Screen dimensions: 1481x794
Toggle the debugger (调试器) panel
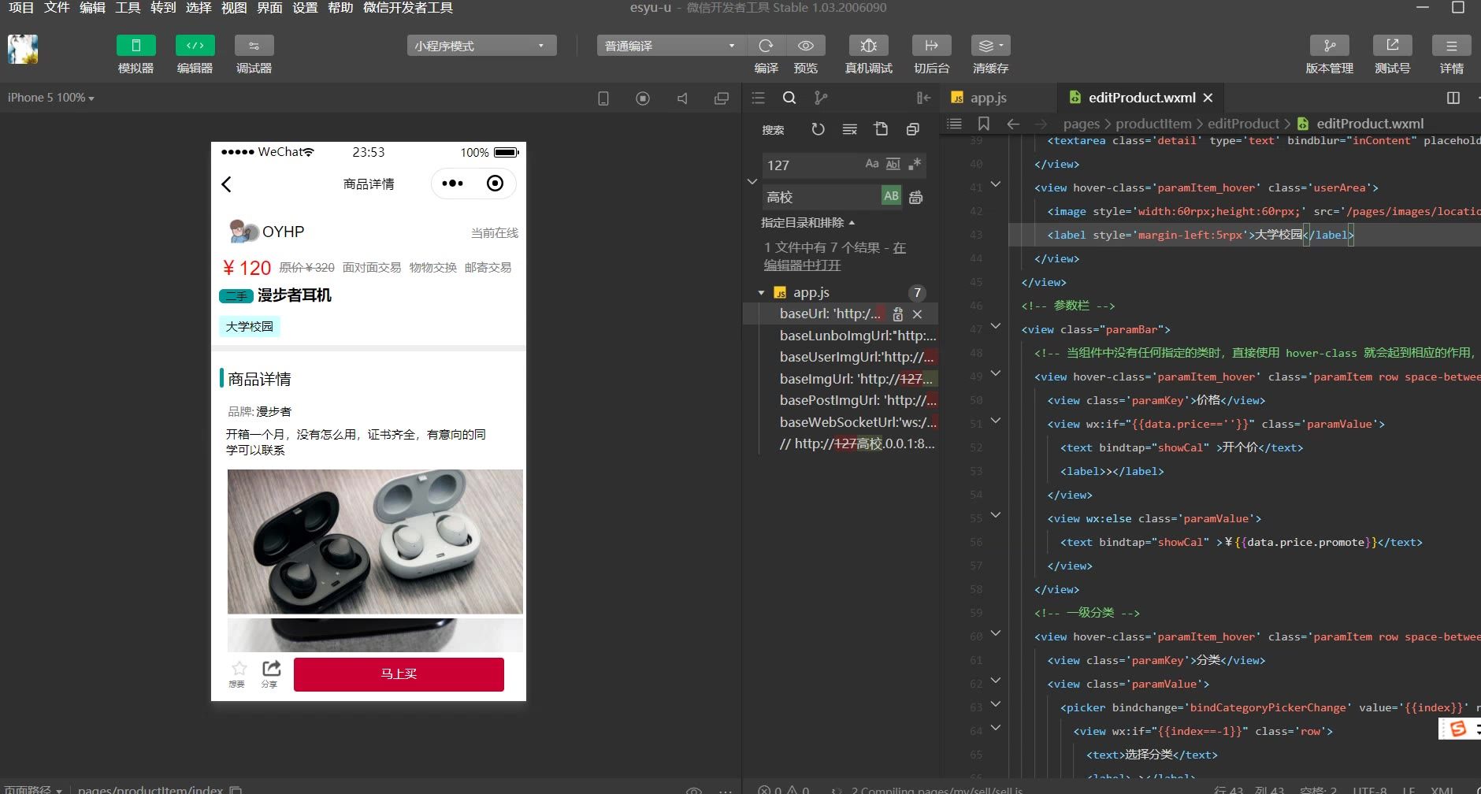[254, 46]
